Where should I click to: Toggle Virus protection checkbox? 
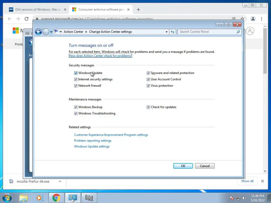(x=148, y=86)
